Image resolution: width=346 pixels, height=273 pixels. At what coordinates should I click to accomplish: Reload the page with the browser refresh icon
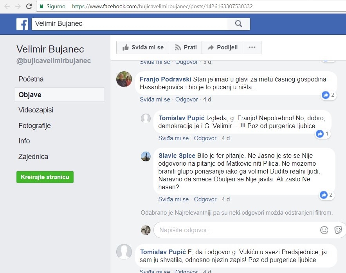click(29, 6)
